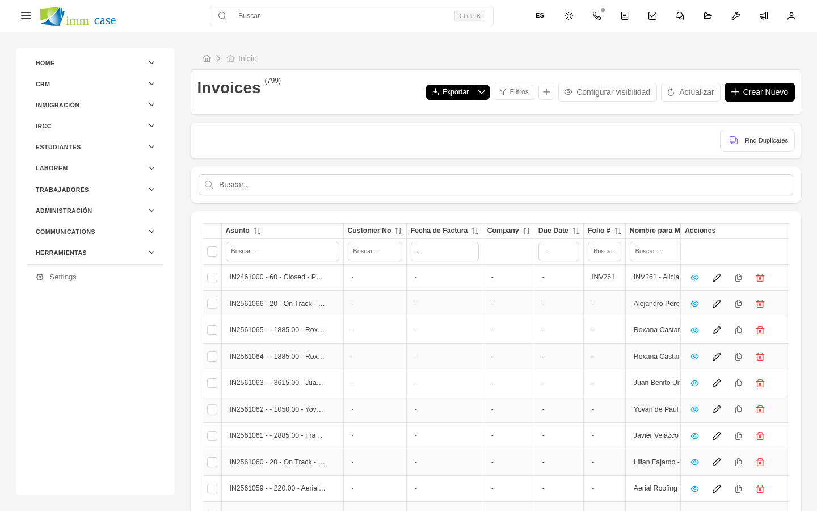Focus the invoices Buscar... search field
The width and height of the screenshot is (817, 511).
tap(496, 185)
